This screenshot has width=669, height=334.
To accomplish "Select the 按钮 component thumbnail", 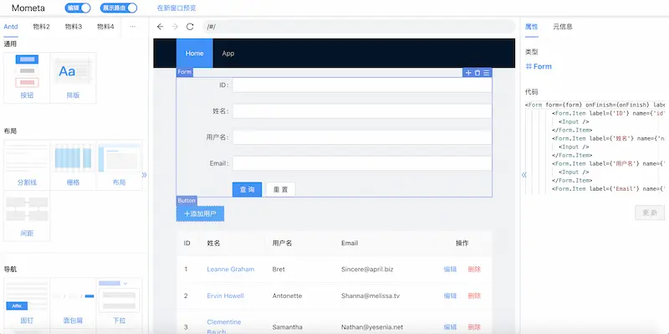I will 27,78.
